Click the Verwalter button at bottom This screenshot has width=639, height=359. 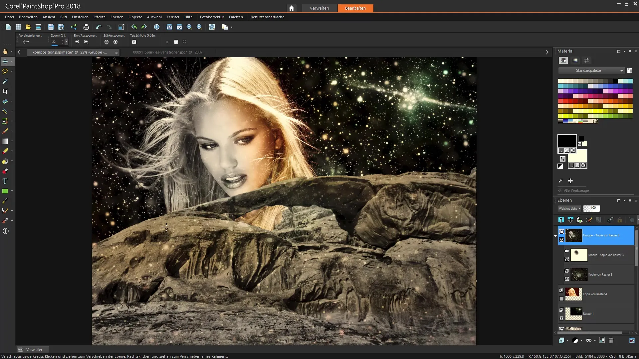pyautogui.click(x=32, y=350)
